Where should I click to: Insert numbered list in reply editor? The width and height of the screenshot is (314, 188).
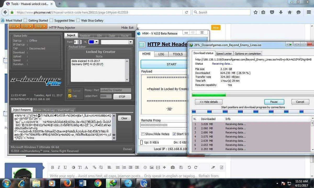124,167
